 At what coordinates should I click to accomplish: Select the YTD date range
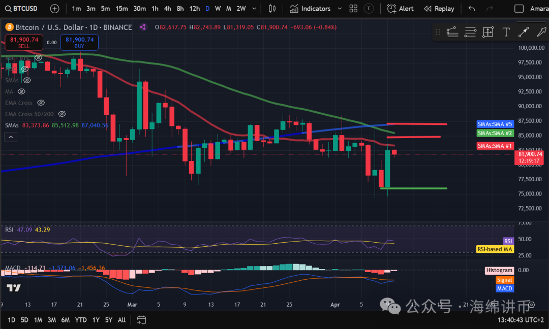click(80, 320)
